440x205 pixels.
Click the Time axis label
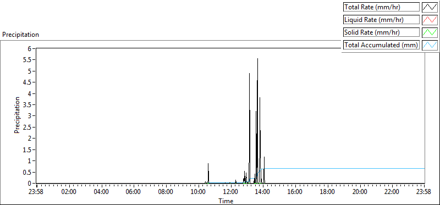pos(226,201)
